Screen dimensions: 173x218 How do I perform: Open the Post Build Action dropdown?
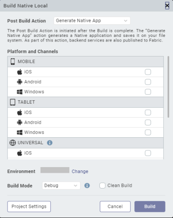tap(92, 21)
